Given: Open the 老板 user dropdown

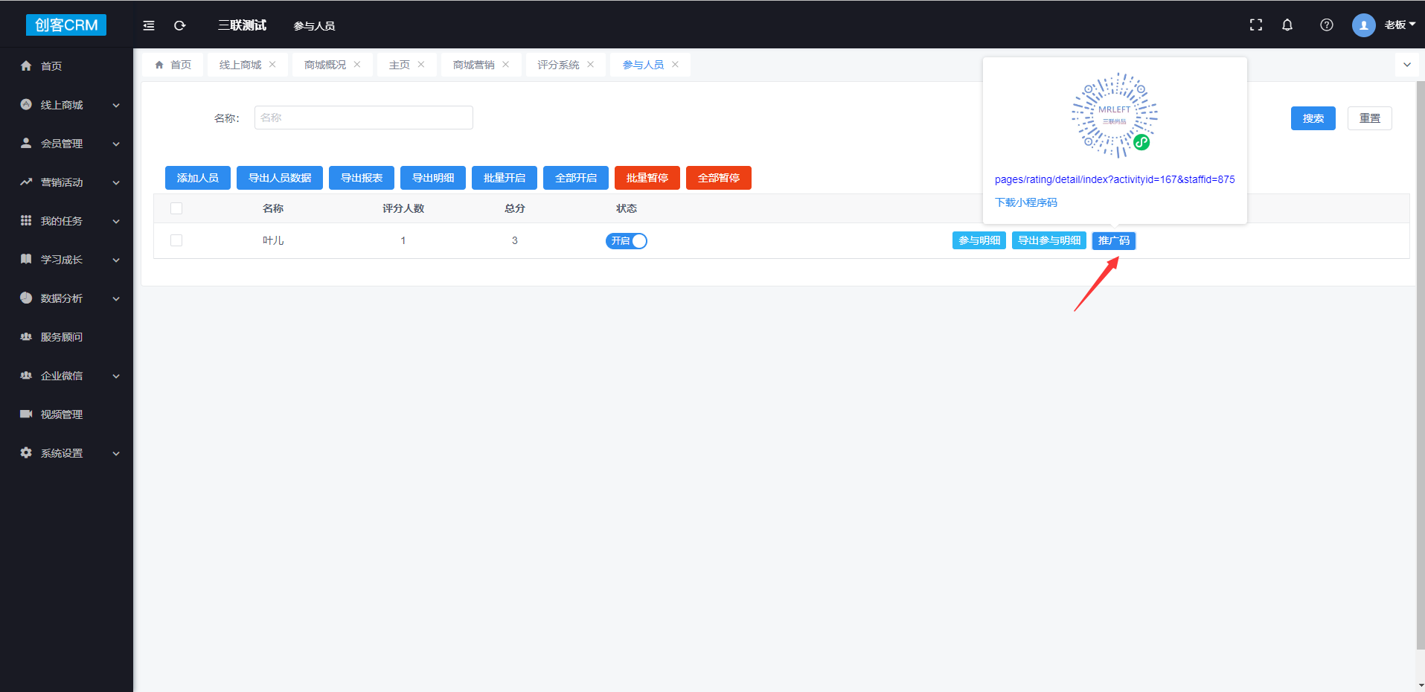Looking at the screenshot, I should (1400, 25).
